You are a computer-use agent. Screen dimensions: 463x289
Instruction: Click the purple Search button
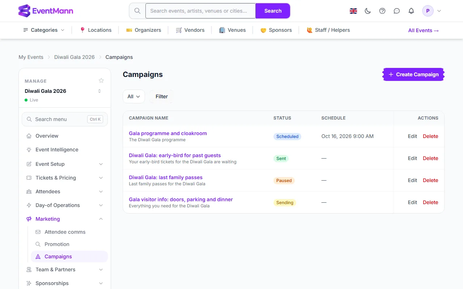(273, 11)
